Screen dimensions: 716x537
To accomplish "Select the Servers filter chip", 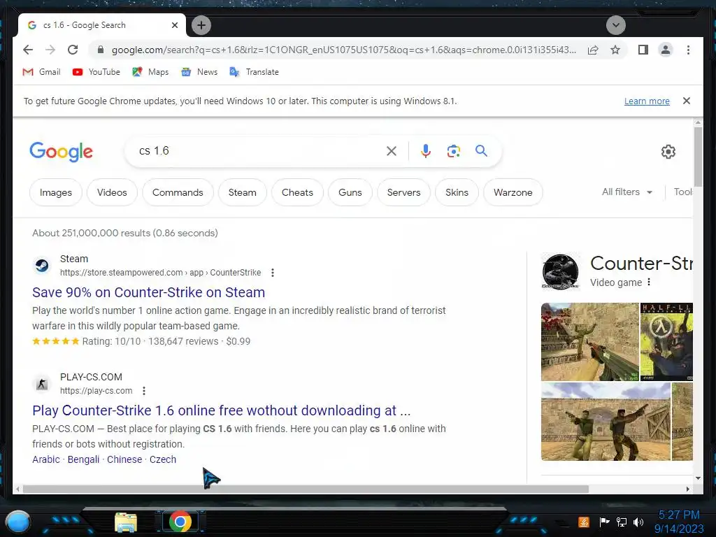I will 403,192.
